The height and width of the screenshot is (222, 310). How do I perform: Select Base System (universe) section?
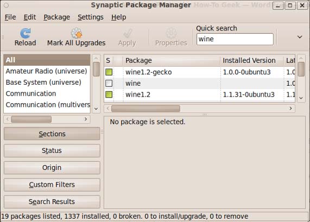(47, 83)
